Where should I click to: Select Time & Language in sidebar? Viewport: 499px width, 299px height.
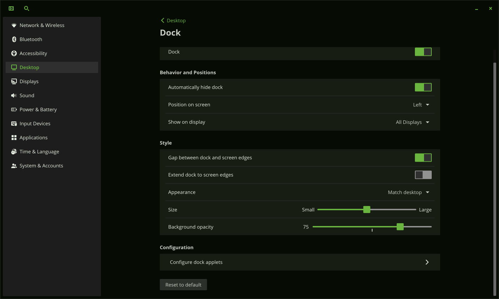(39, 152)
